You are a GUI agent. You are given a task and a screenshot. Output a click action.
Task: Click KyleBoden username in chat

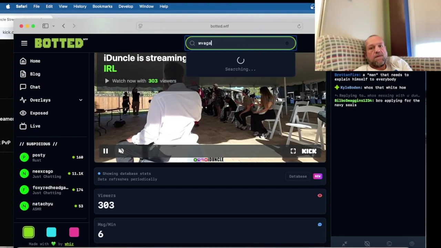point(351,87)
